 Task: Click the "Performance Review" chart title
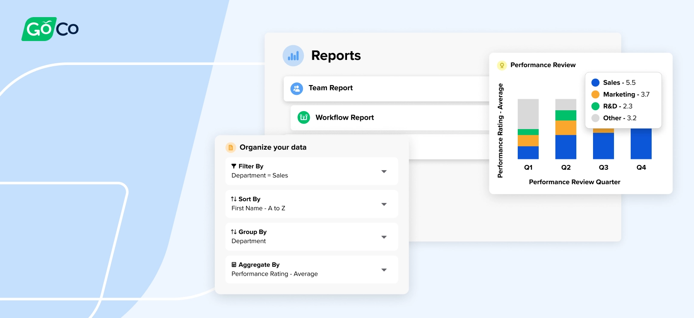click(x=543, y=65)
